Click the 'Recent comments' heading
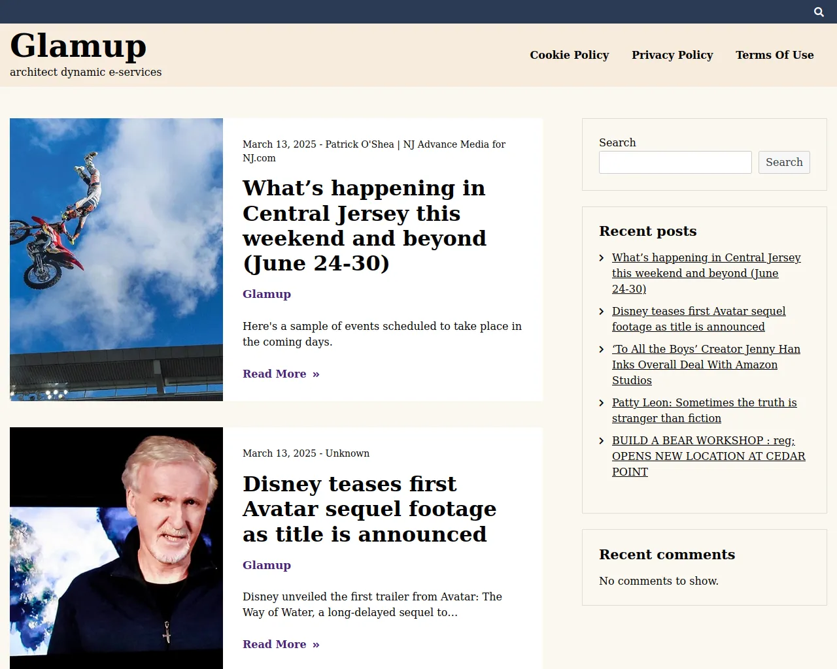 click(x=667, y=555)
